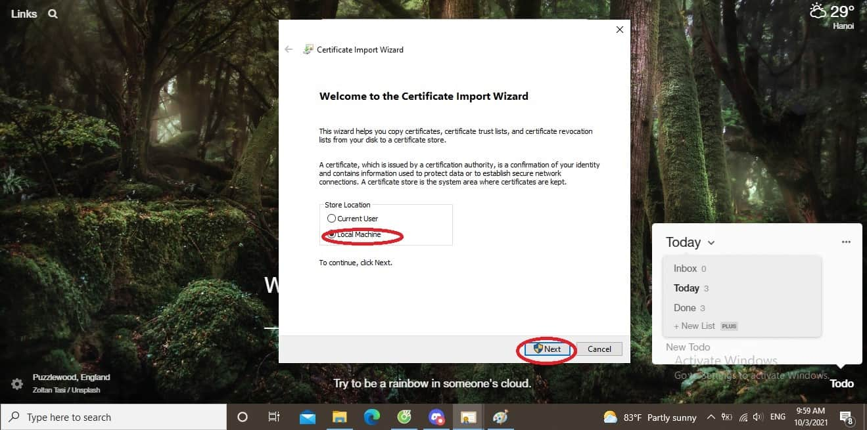The image size is (867, 430).
Task: Cancel the Certificate Import Wizard
Action: tap(599, 349)
